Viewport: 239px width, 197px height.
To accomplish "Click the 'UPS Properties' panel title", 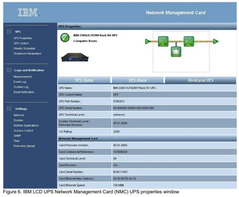I will [x=69, y=26].
